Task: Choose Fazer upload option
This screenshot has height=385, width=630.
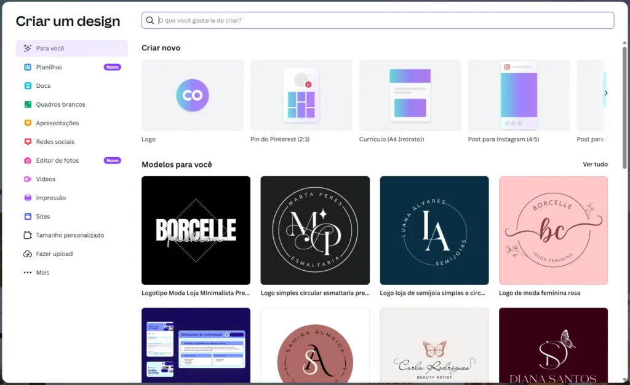Action: [x=54, y=254]
